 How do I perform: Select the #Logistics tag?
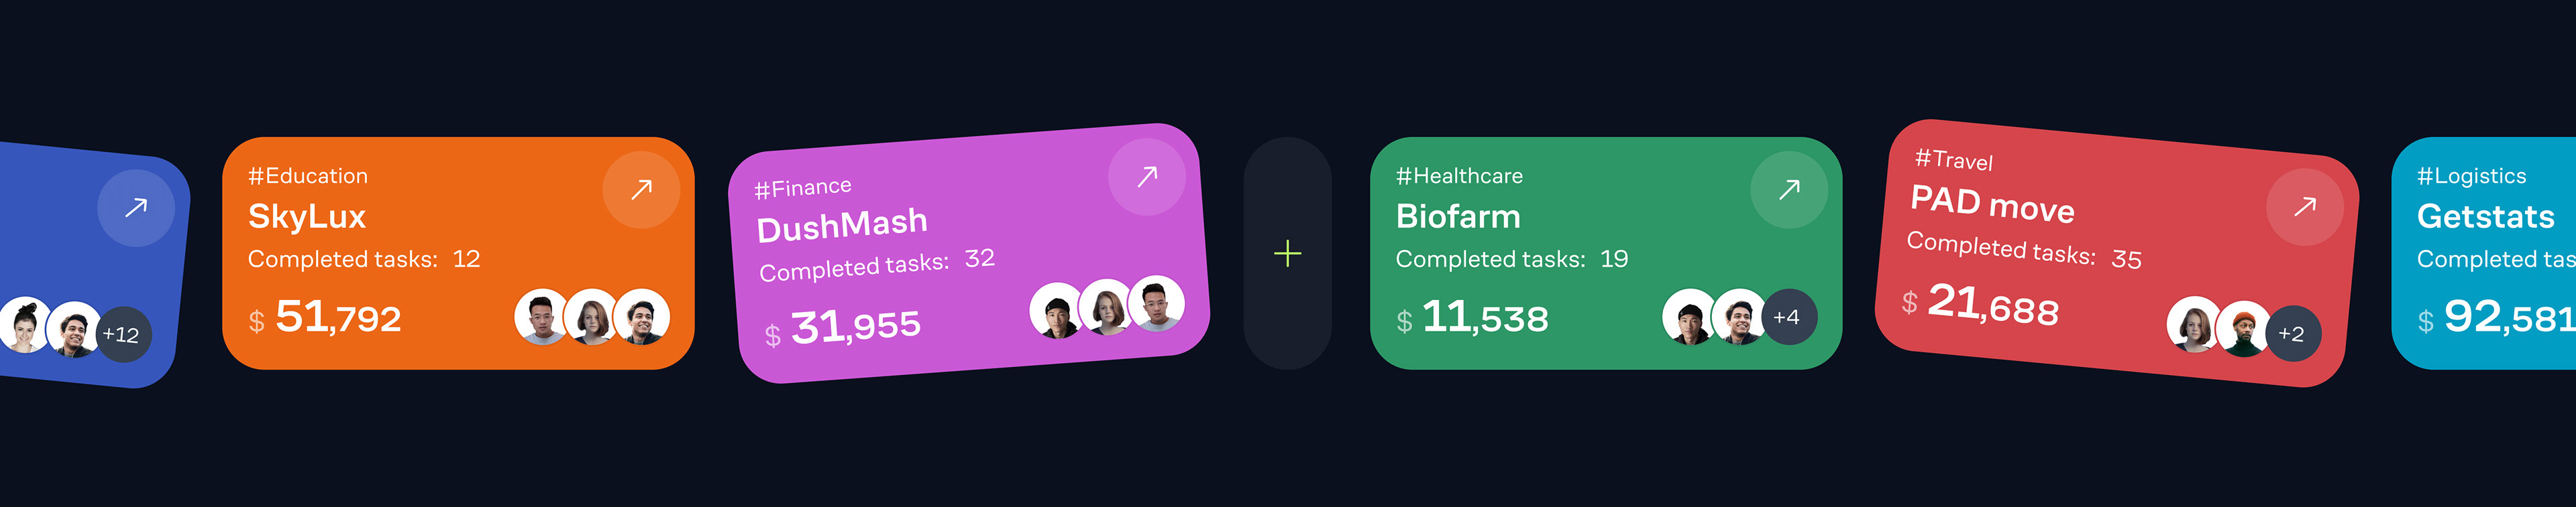point(2471,177)
